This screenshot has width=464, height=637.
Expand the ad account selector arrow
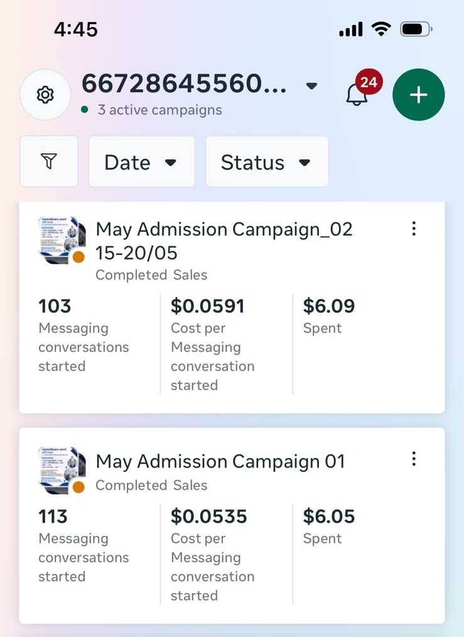[x=311, y=85]
